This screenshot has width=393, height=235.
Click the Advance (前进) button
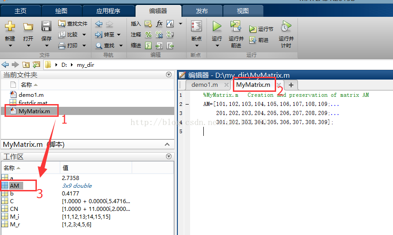259,40
